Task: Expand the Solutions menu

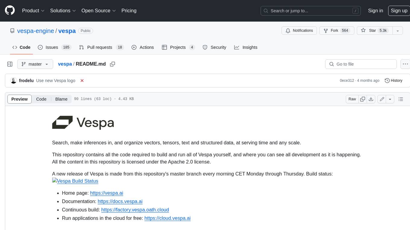Action: (63, 11)
